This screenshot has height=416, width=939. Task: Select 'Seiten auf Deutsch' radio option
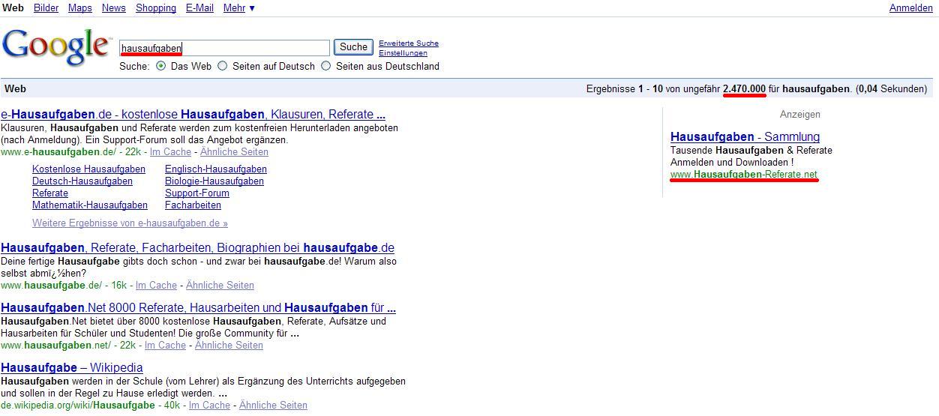click(222, 66)
